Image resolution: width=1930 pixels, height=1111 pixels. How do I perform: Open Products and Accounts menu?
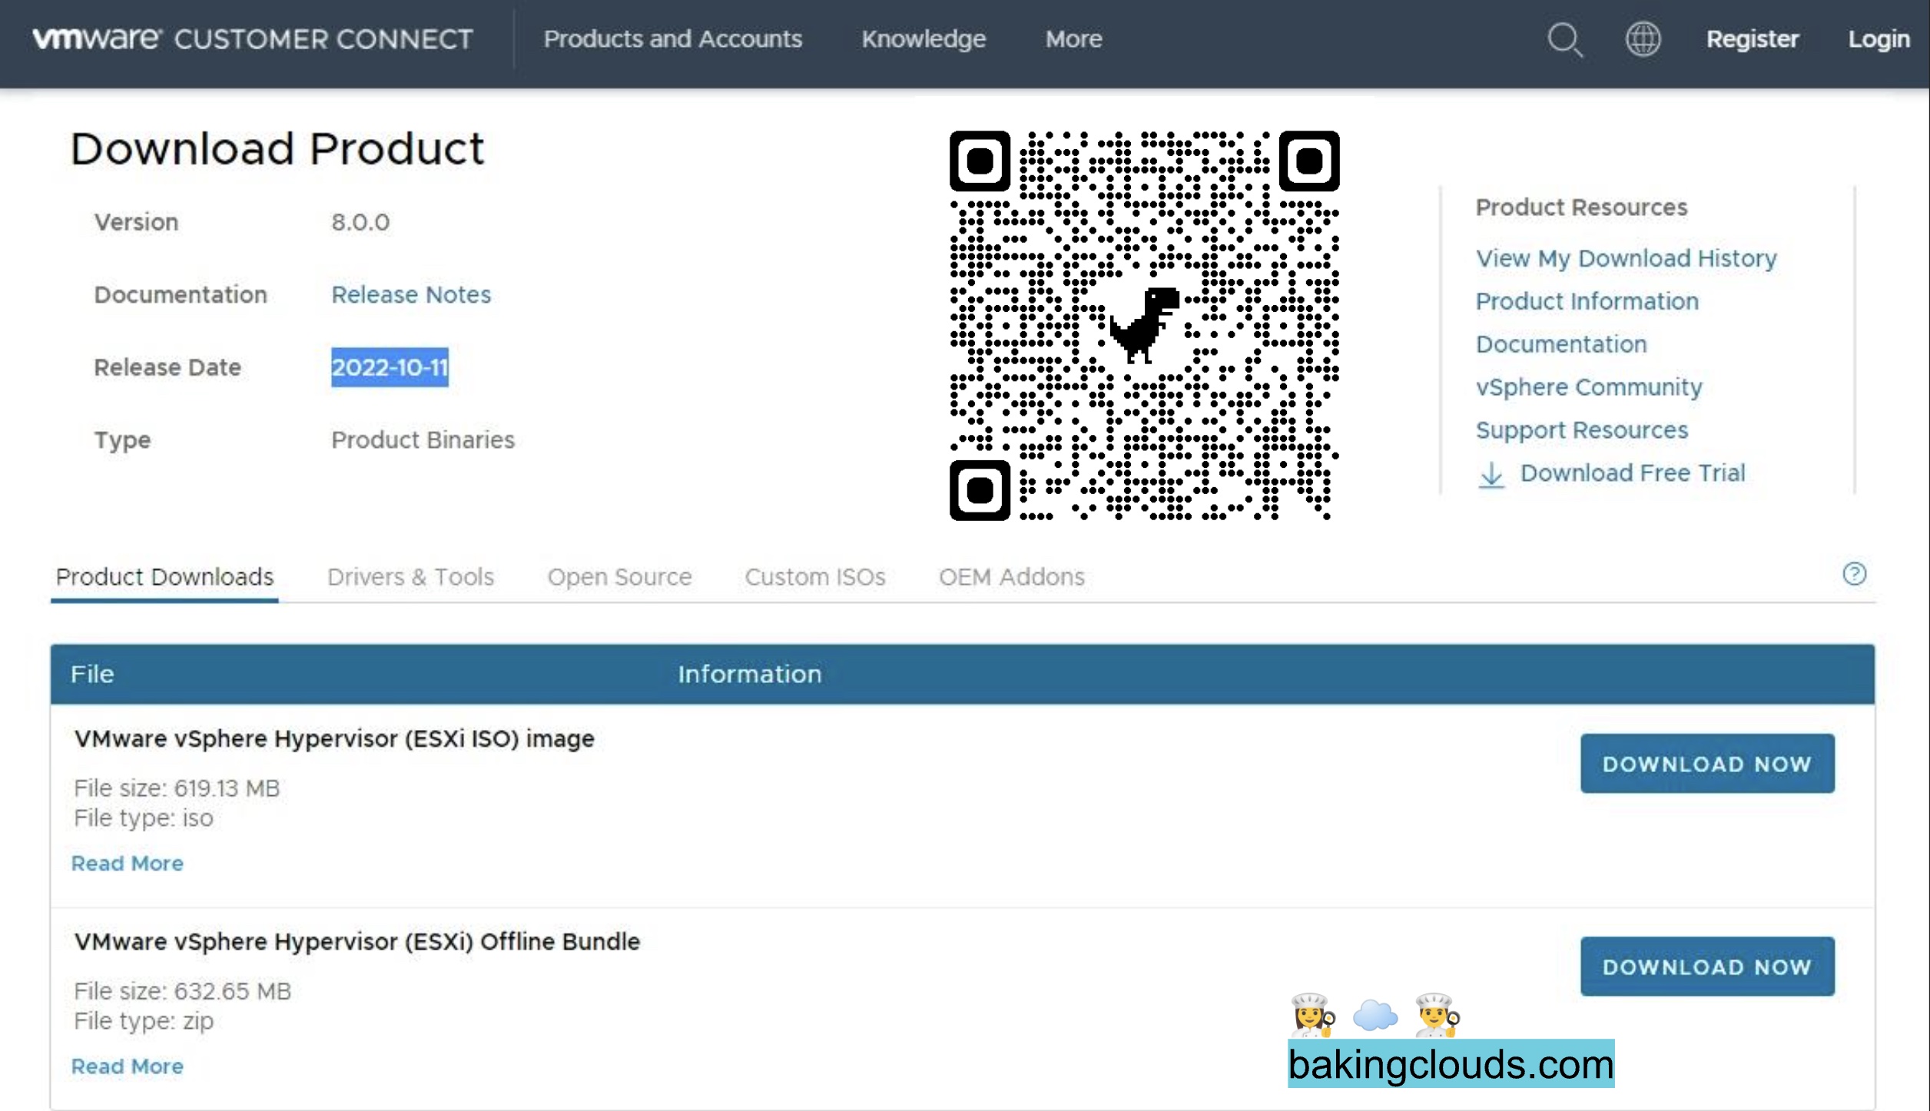point(672,38)
